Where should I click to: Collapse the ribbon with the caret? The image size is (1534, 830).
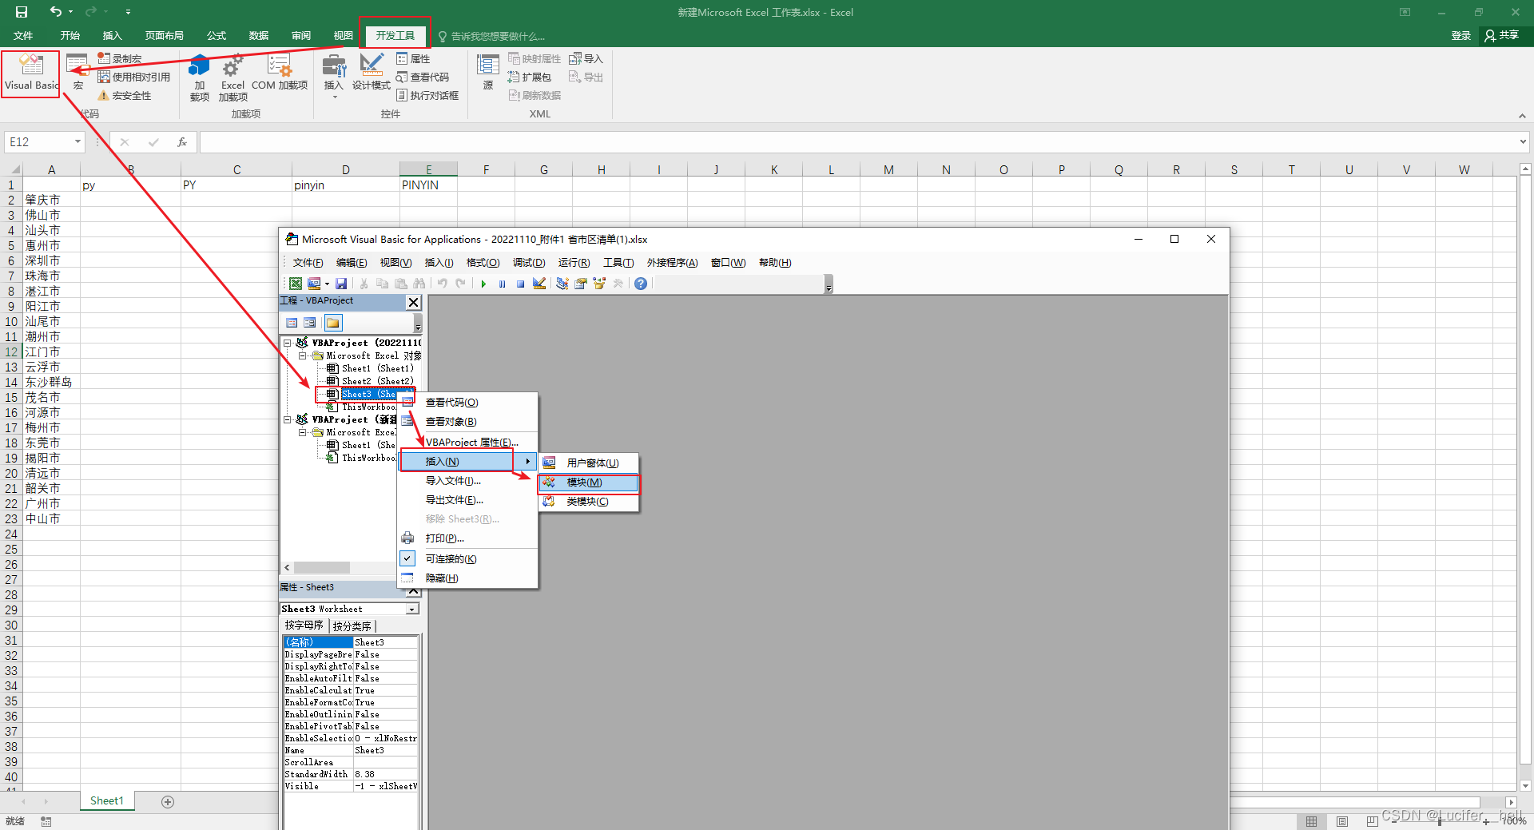point(1522,116)
